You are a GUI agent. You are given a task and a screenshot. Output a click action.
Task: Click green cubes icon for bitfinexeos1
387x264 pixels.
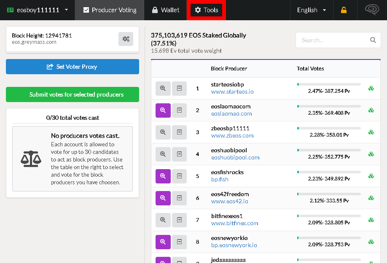(371, 220)
